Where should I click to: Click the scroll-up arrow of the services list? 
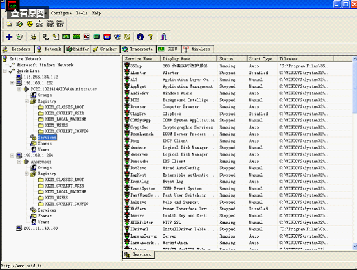click(x=355, y=59)
